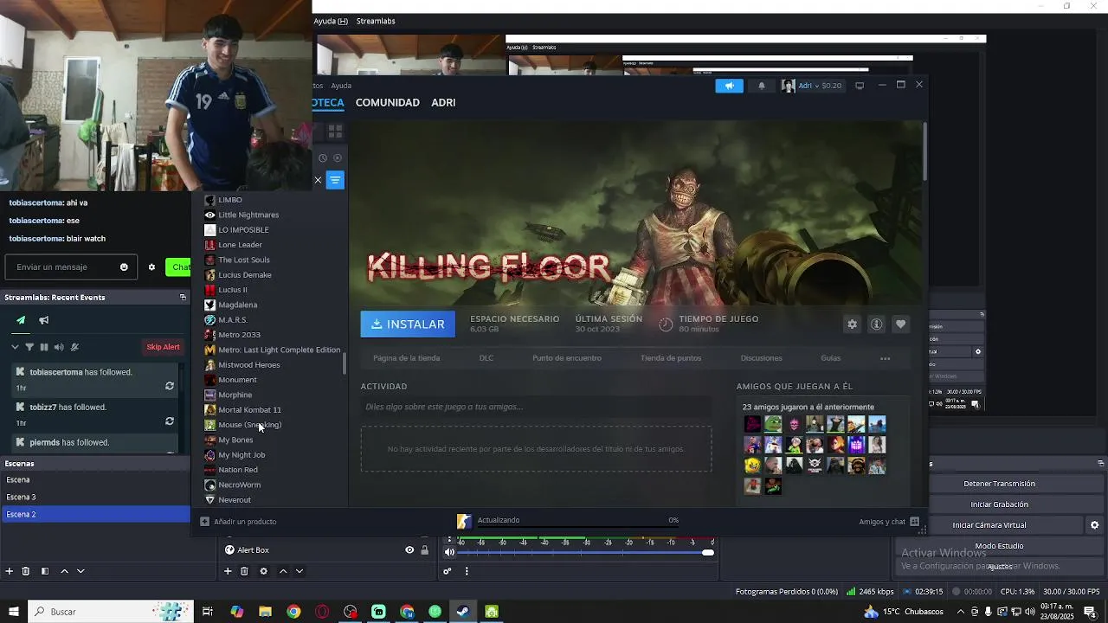
Task: Open ADRI profile tab in Steam
Action: 443,102
